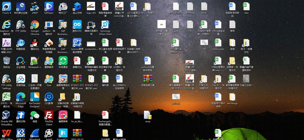This screenshot has height=140, width=304.
Task: Launch eNSP from the desktop
Action: pos(35,6)
